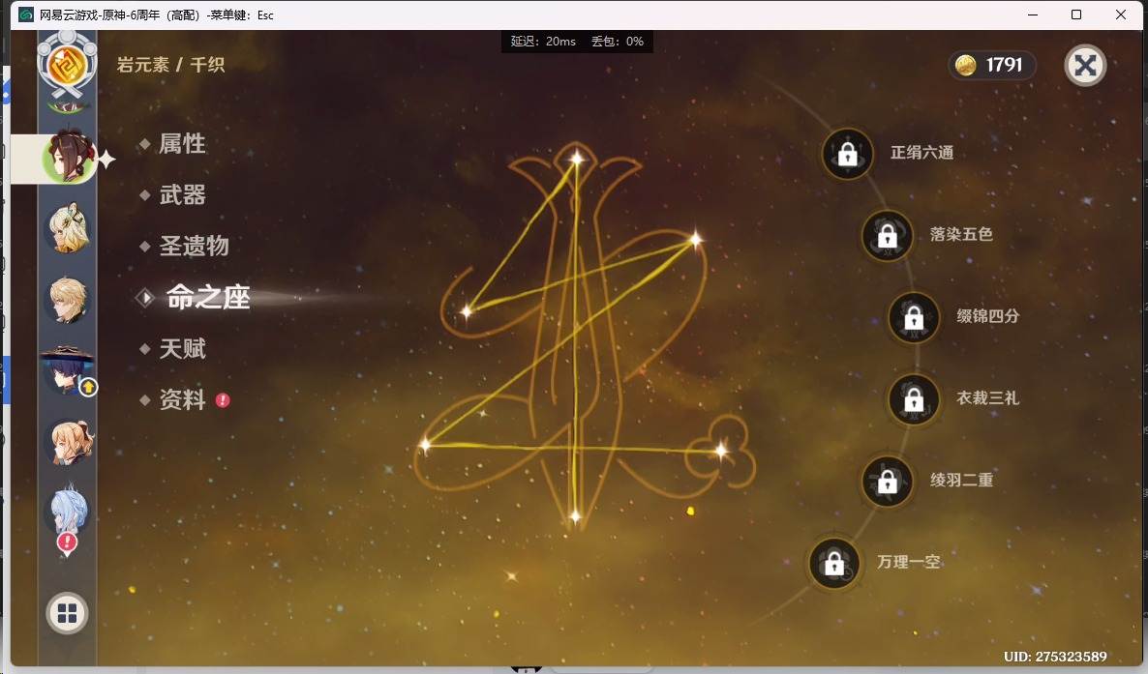
Task: Click the locked 缀锦四分 constellation icon
Action: [x=914, y=317]
